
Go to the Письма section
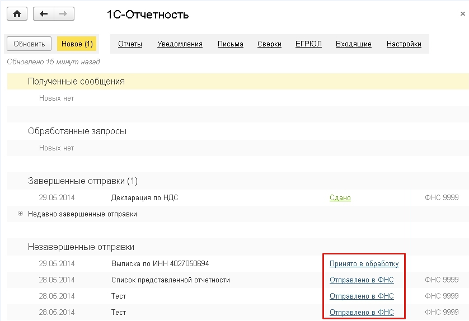pos(231,44)
